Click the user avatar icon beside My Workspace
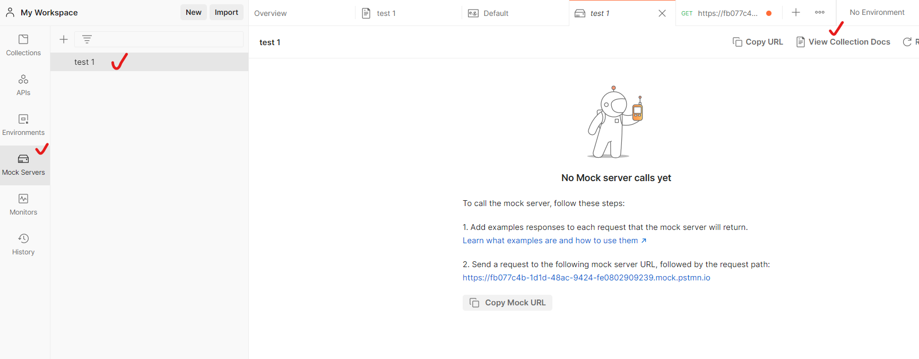This screenshot has height=359, width=919. (x=10, y=13)
